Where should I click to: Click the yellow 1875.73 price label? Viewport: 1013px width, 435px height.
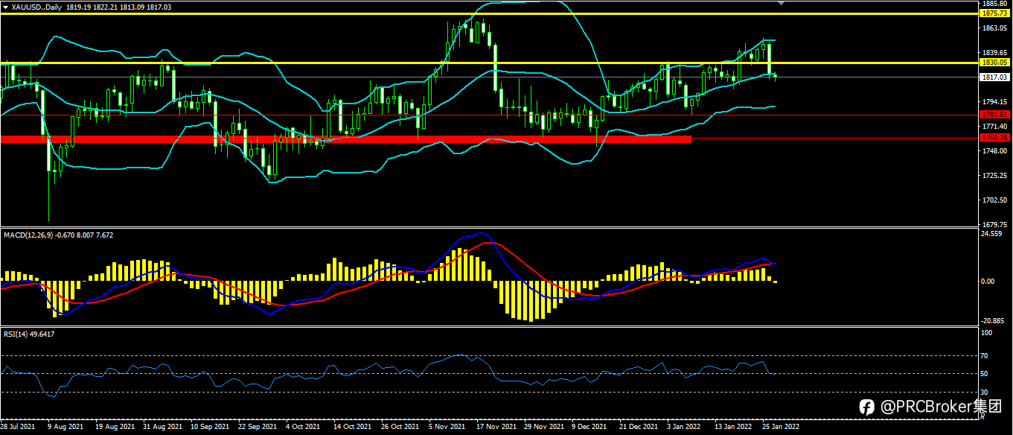(994, 13)
